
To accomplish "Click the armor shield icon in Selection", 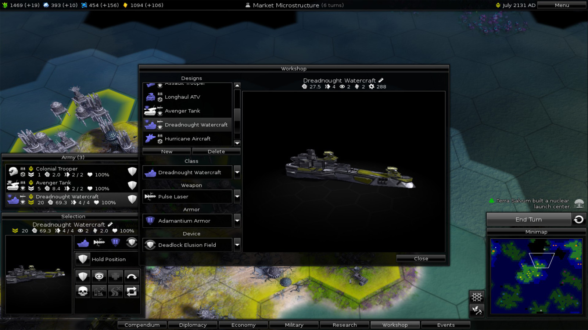I will pyautogui.click(x=115, y=242).
